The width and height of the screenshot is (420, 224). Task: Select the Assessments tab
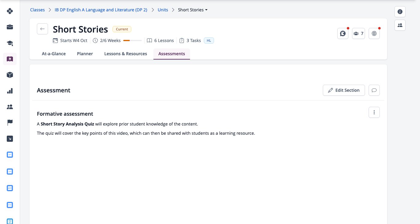click(172, 54)
